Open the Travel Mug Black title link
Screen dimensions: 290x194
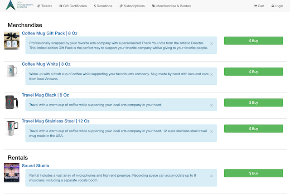(45, 95)
